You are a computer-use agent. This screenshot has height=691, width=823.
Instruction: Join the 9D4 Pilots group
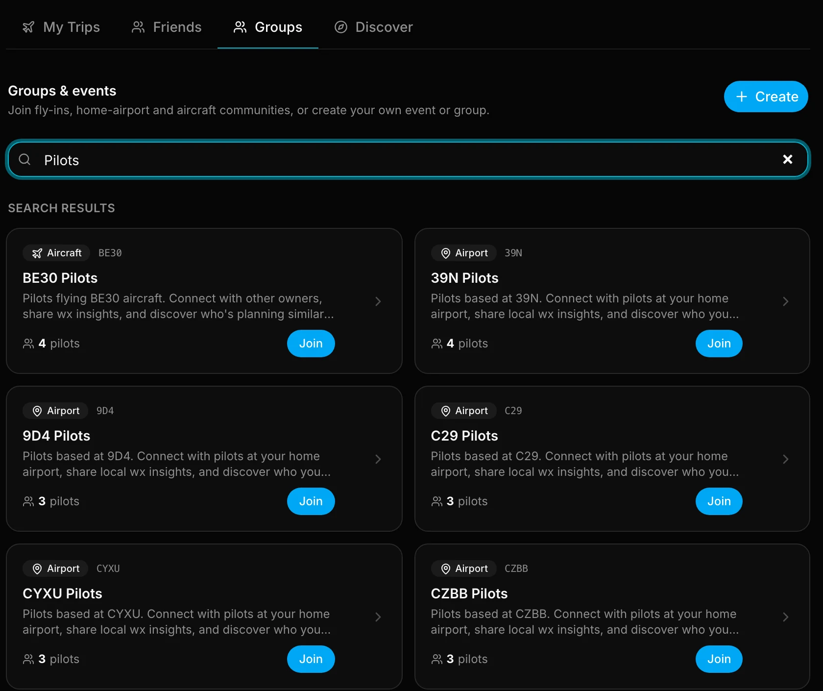click(311, 501)
